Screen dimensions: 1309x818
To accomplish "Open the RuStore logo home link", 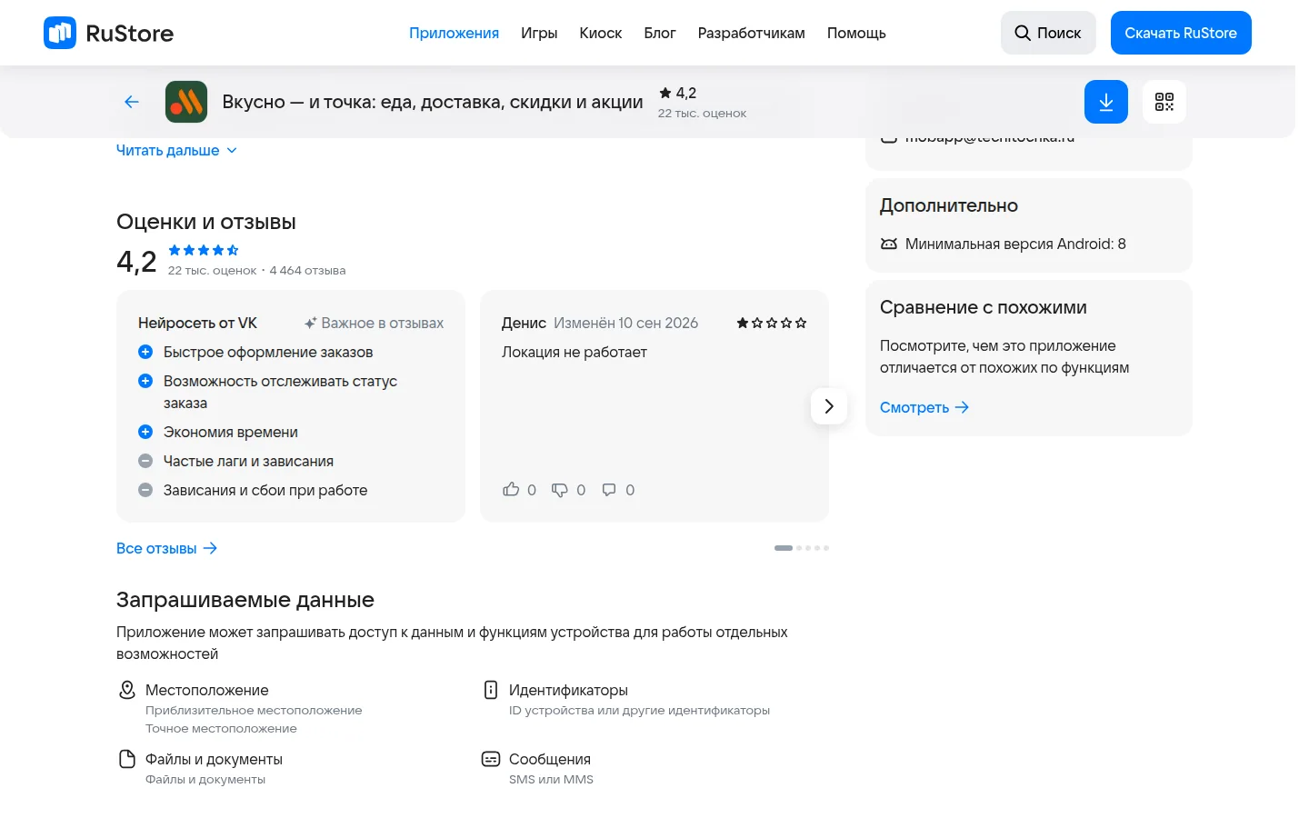I will (108, 33).
